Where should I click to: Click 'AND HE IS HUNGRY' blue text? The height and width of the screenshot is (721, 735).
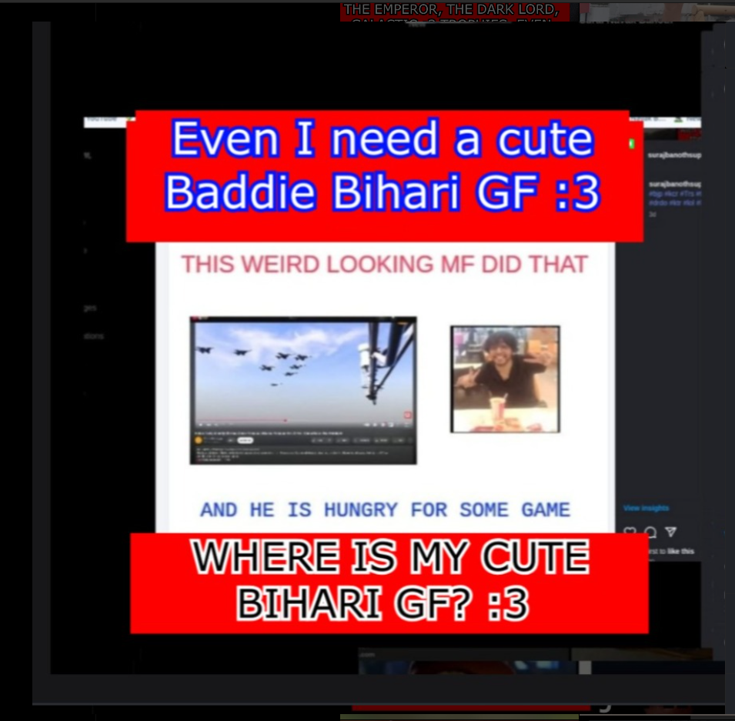click(385, 509)
